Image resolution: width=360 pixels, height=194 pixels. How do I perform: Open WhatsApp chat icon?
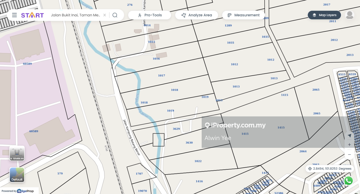point(348,181)
